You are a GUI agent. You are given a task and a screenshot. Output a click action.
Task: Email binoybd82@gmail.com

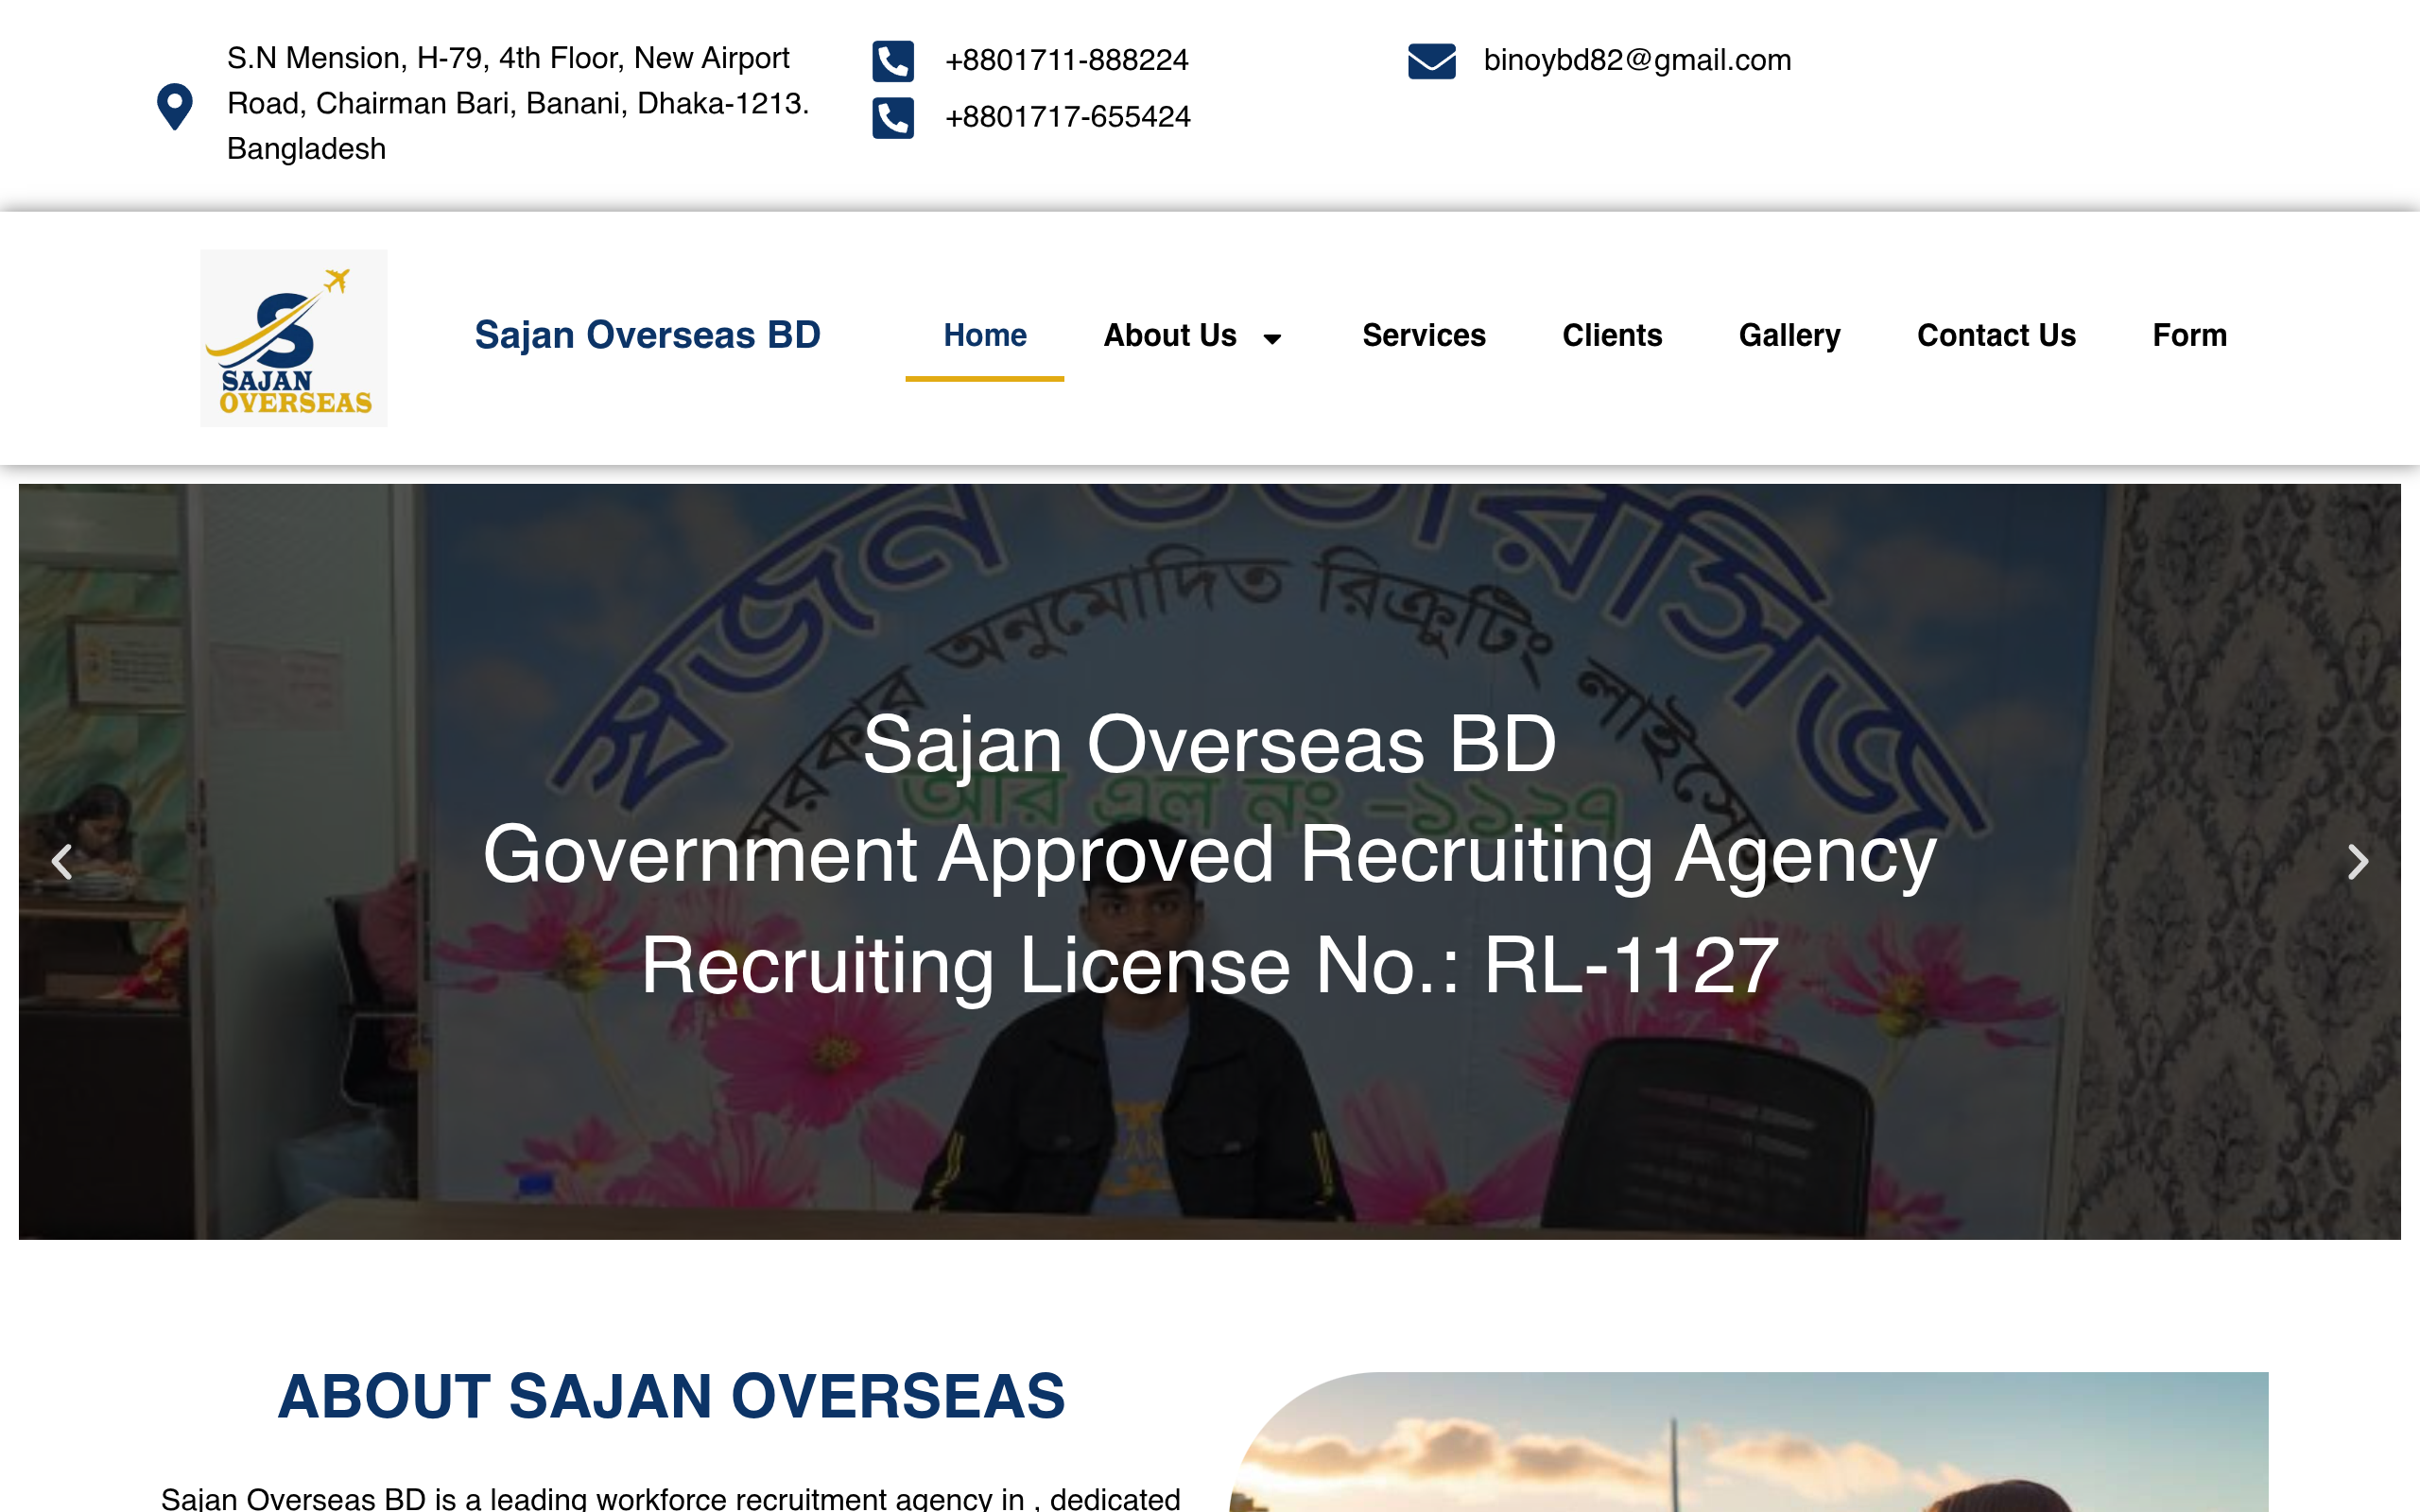(x=1637, y=61)
